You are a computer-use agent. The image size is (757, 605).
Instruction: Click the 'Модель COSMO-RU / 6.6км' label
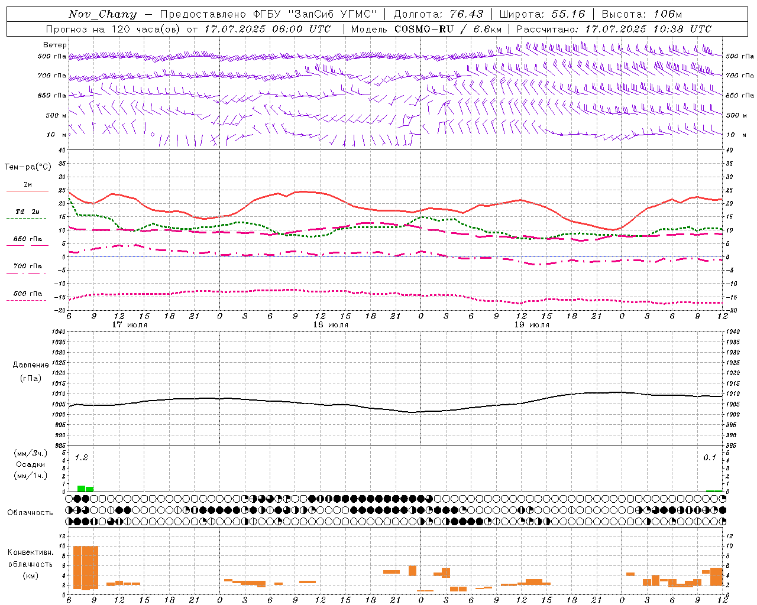[426, 29]
